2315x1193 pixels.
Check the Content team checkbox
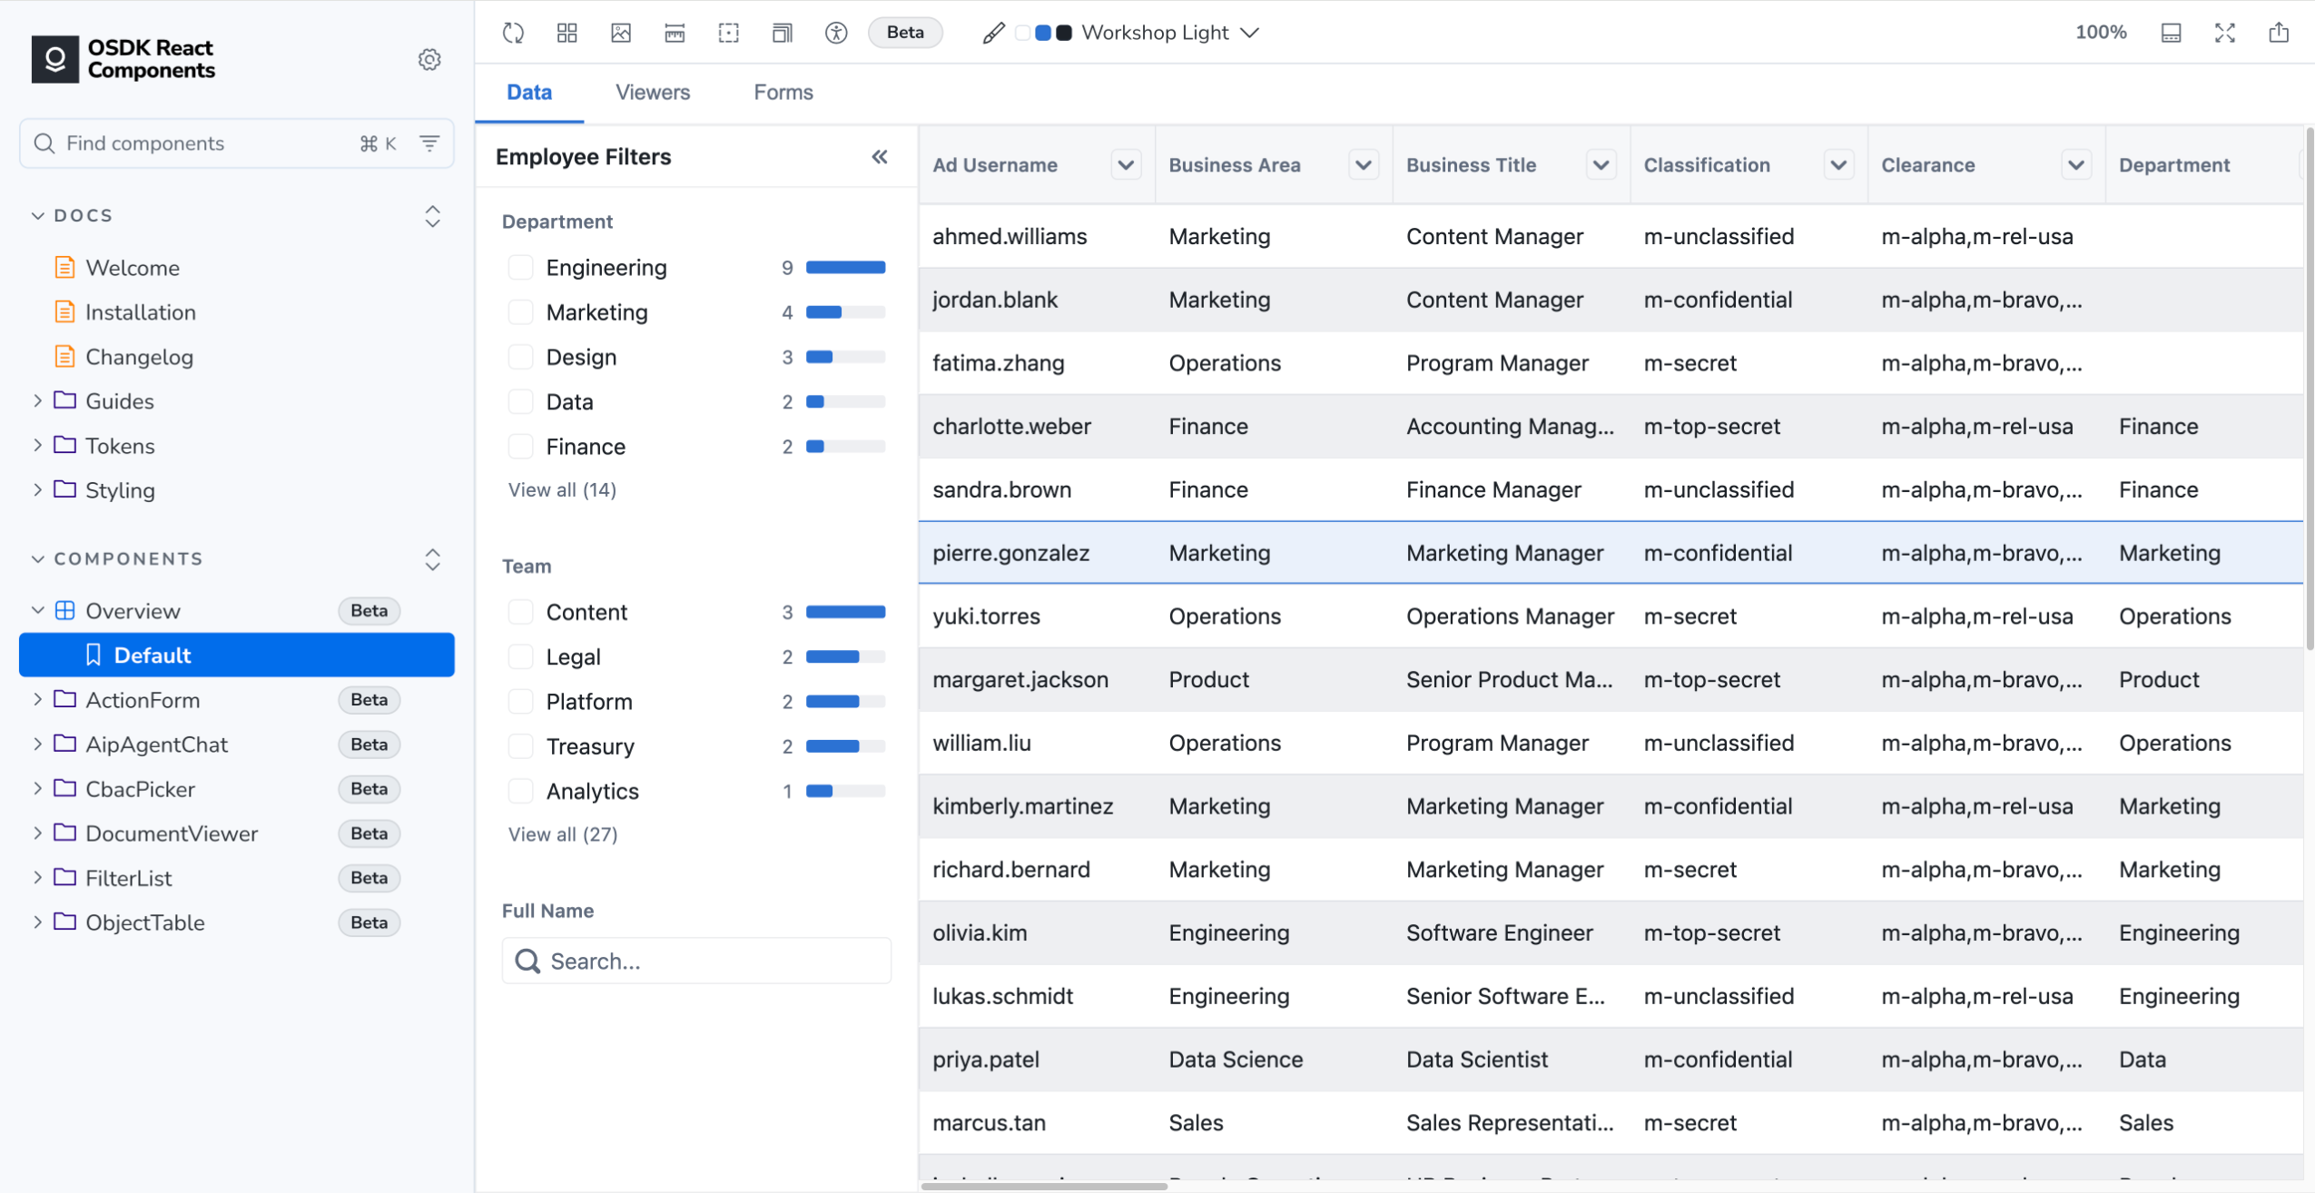tap(520, 611)
